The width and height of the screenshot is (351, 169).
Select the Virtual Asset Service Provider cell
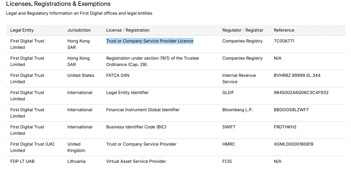(136, 161)
